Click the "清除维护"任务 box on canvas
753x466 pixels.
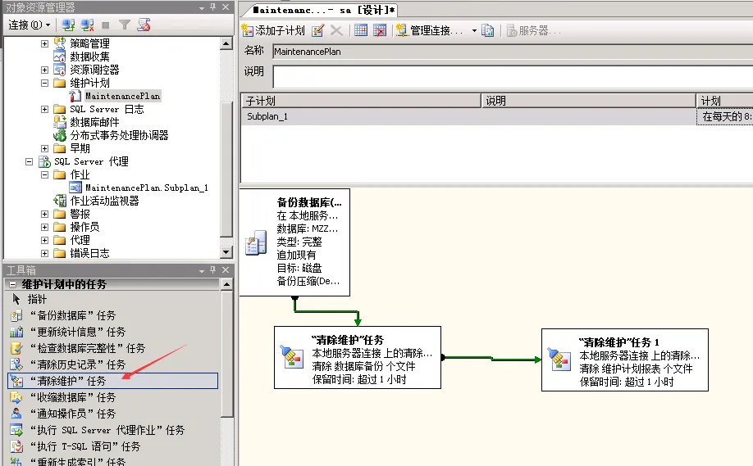(x=358, y=358)
